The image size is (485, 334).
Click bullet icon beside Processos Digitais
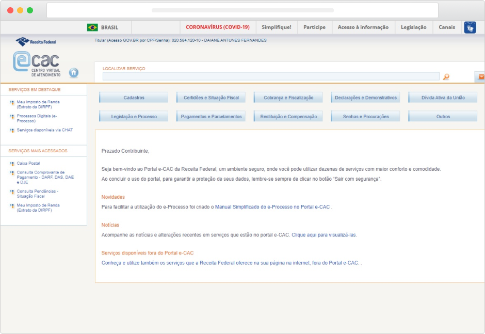click(12, 116)
